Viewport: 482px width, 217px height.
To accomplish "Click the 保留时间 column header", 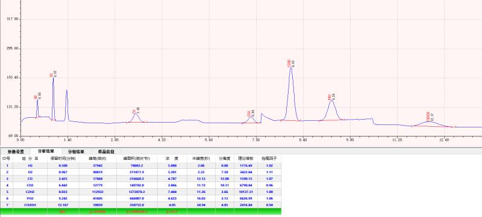I will (63, 159).
